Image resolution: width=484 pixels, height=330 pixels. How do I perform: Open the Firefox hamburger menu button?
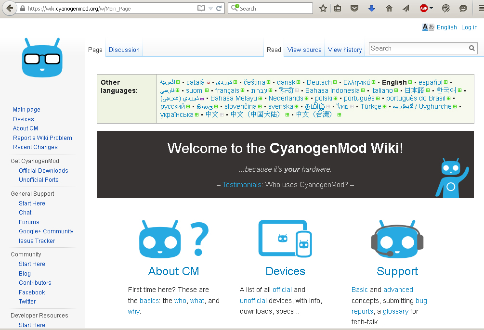pos(481,8)
